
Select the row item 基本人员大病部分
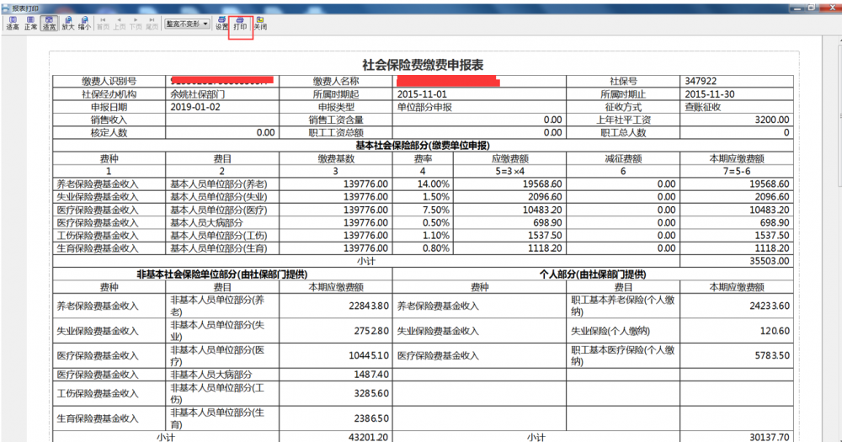tap(207, 223)
